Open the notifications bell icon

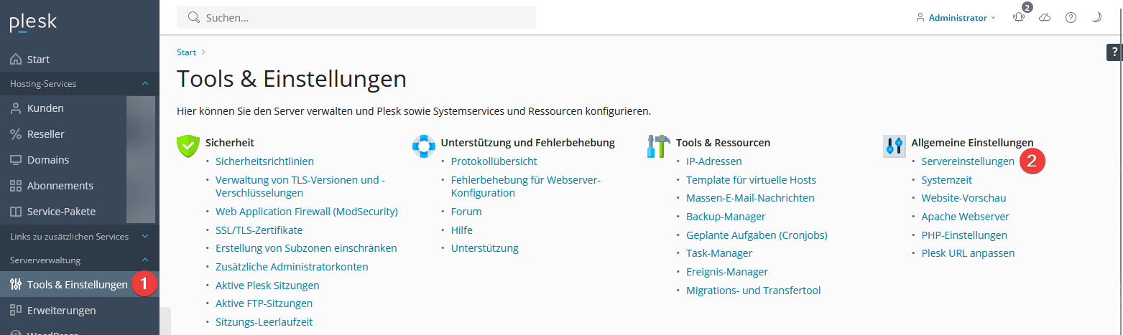pos(1019,18)
